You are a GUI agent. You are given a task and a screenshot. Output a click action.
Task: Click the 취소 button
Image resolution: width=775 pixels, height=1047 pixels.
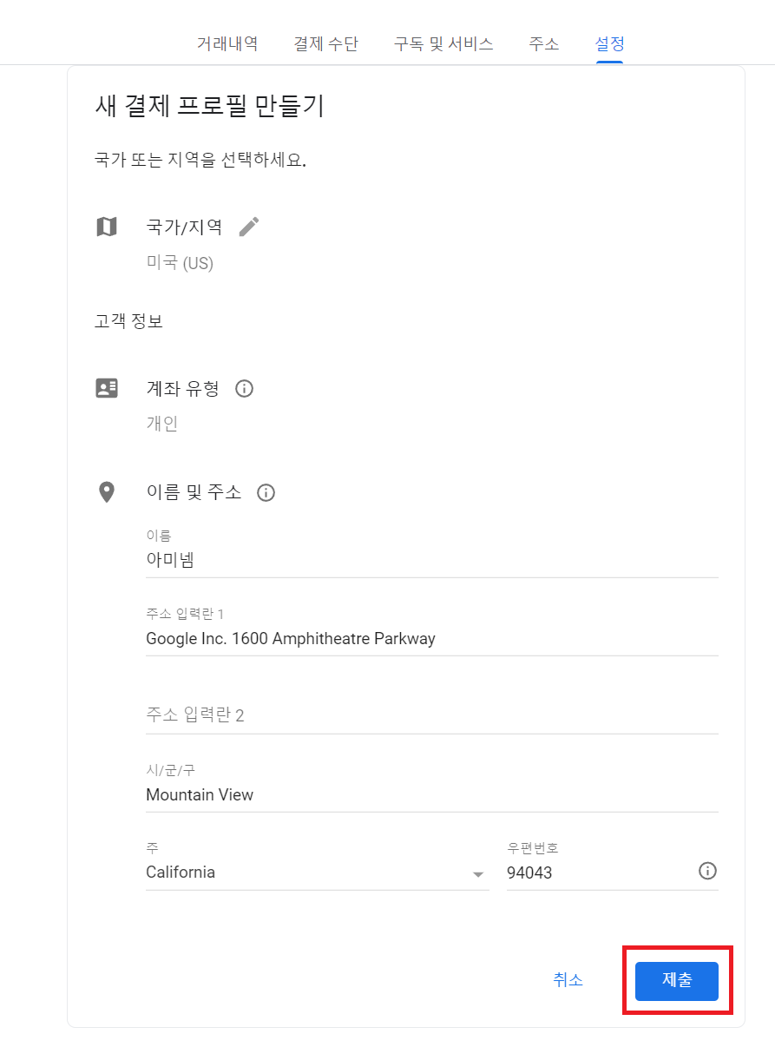click(568, 980)
